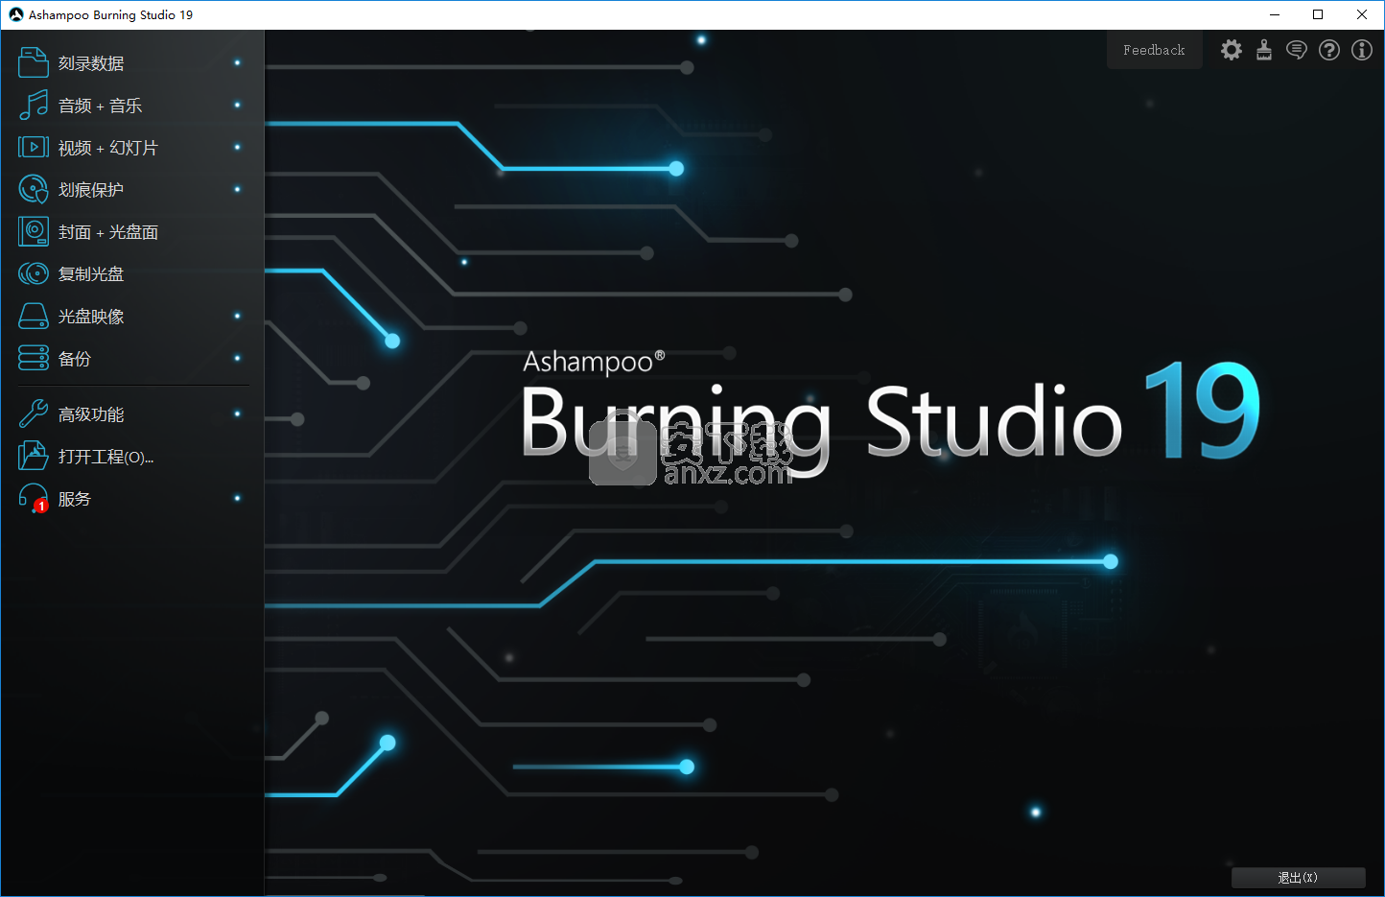The height and width of the screenshot is (897, 1385).
Task: Click the speech bubble icon in top toolbar
Action: 1297,50
